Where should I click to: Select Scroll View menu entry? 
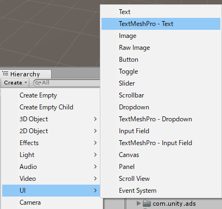click(161, 179)
